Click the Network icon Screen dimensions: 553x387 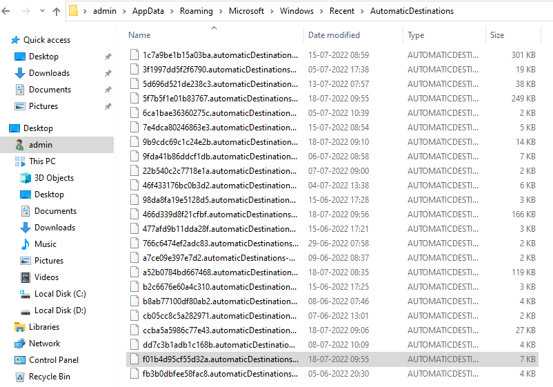(x=20, y=344)
